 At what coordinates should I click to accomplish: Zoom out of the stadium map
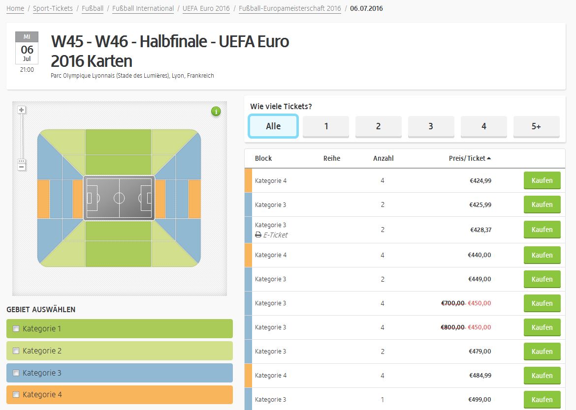[x=21, y=167]
